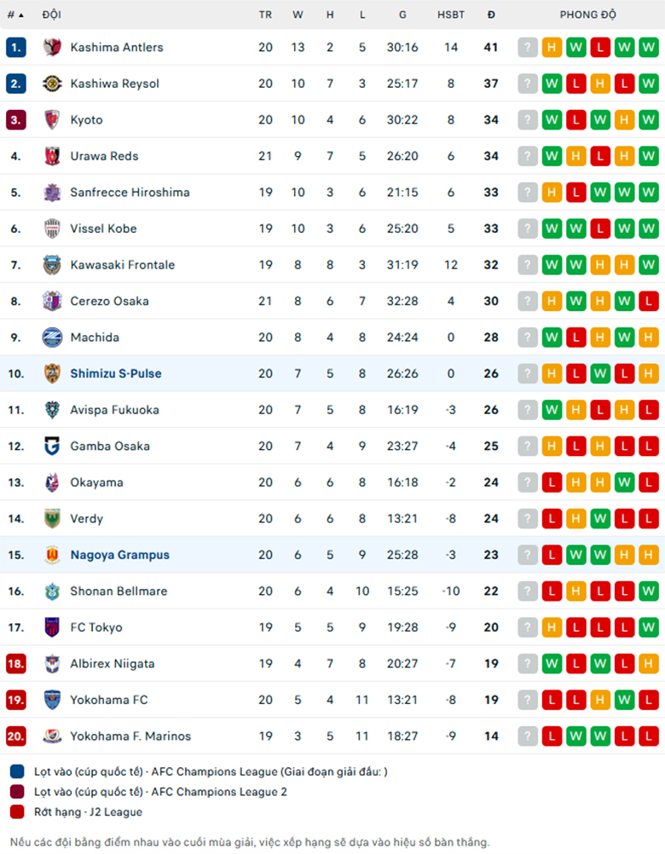Click the Machida blue round logo
The height and width of the screenshot is (854, 665).
[52, 338]
